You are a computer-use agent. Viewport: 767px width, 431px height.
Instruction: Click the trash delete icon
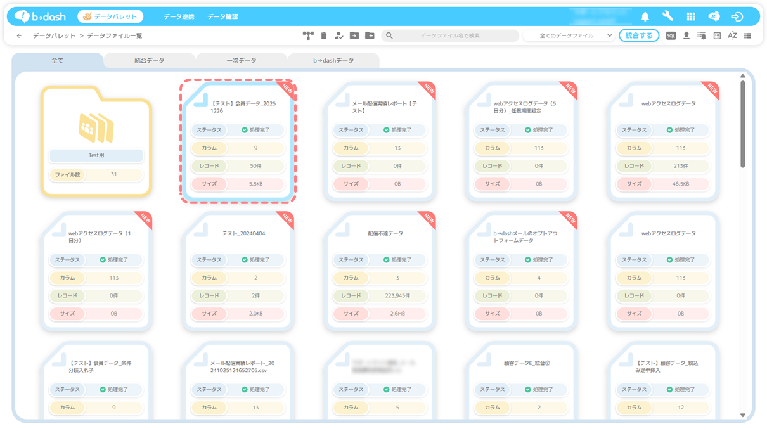point(323,36)
